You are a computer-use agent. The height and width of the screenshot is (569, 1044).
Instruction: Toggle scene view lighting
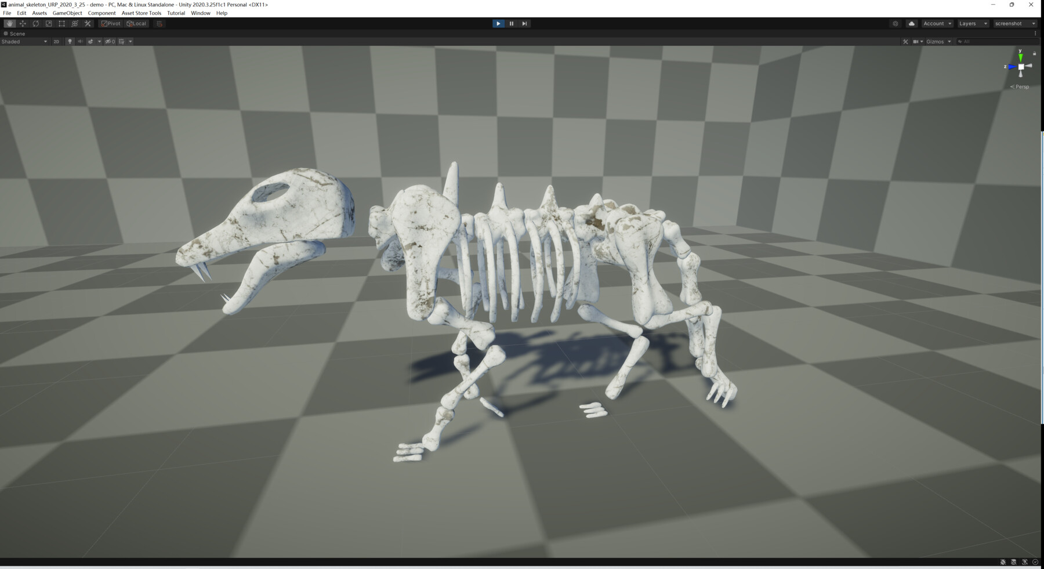(x=70, y=41)
